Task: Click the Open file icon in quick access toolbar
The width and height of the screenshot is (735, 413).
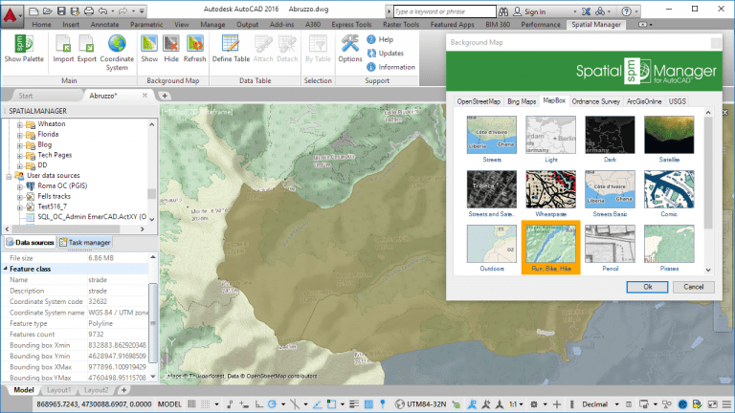Action: click(47, 11)
